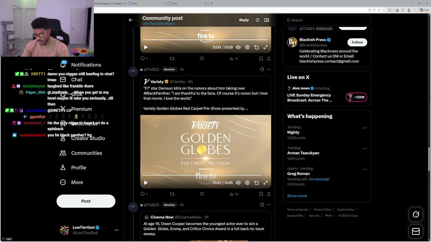Share the post with 11 views
Image resolution: width=431 pixels, height=242 pixels.
coord(269,58)
